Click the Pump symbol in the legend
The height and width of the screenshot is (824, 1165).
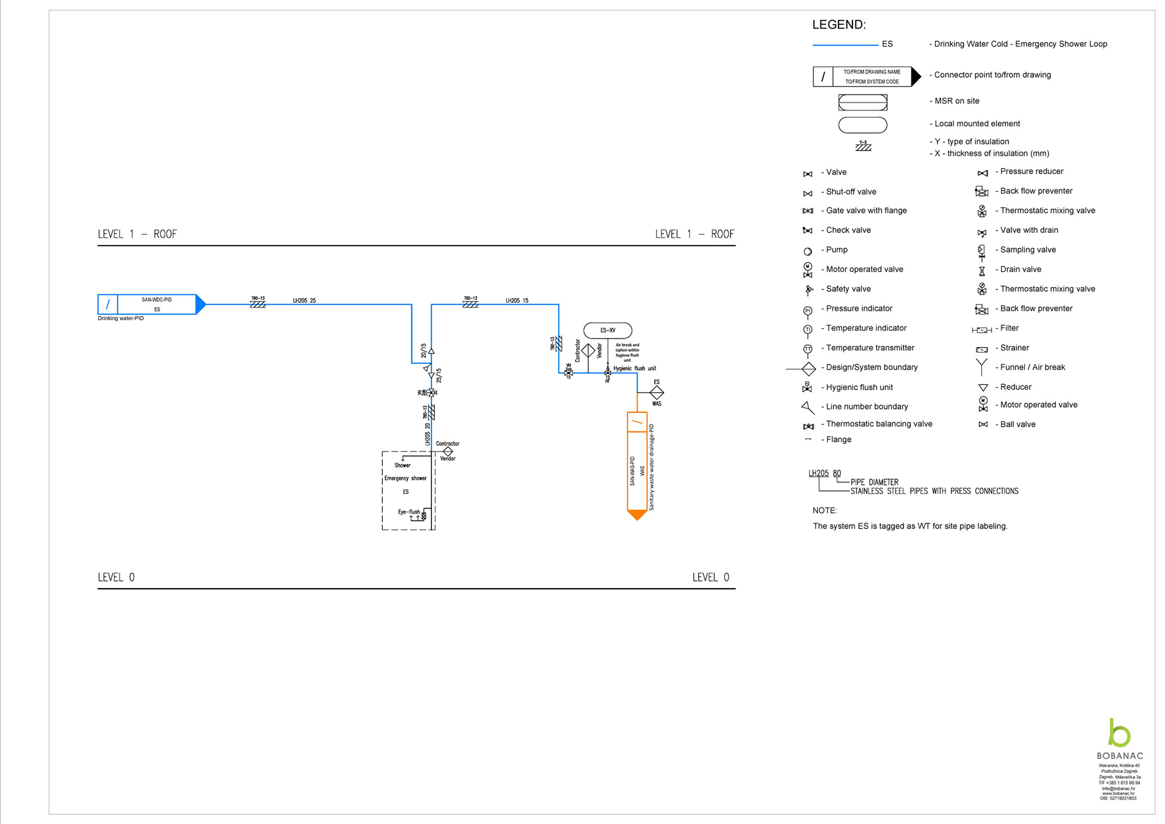click(808, 251)
